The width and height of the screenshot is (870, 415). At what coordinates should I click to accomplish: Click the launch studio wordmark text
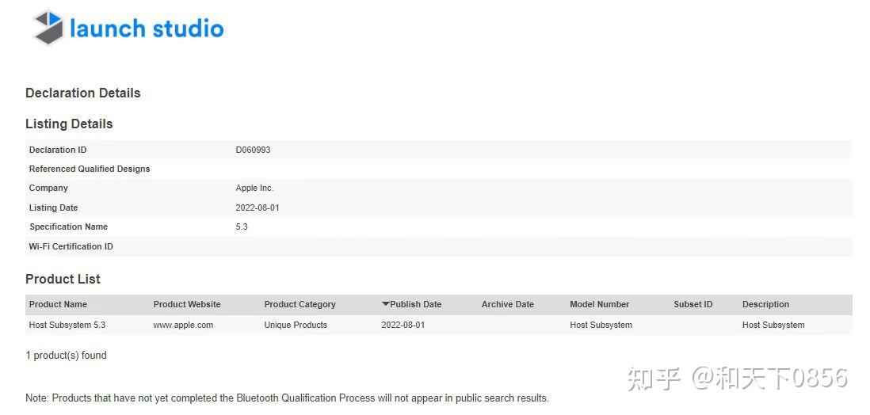[x=147, y=29]
